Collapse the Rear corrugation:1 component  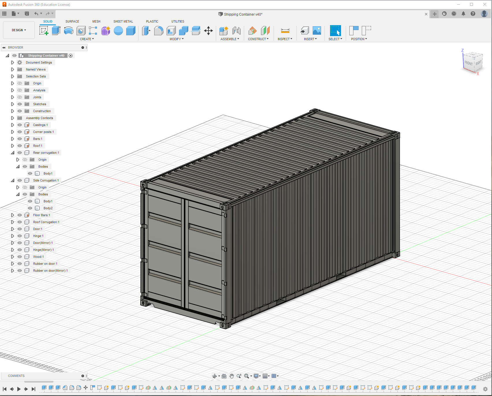tap(12, 153)
